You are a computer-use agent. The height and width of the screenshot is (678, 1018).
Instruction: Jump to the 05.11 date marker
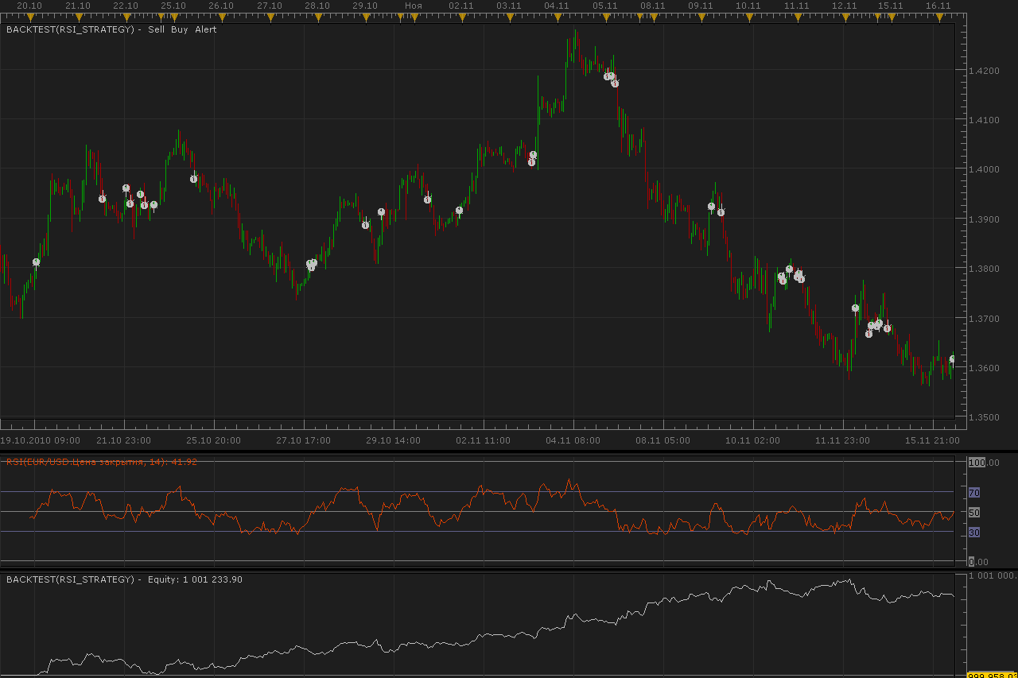click(605, 6)
